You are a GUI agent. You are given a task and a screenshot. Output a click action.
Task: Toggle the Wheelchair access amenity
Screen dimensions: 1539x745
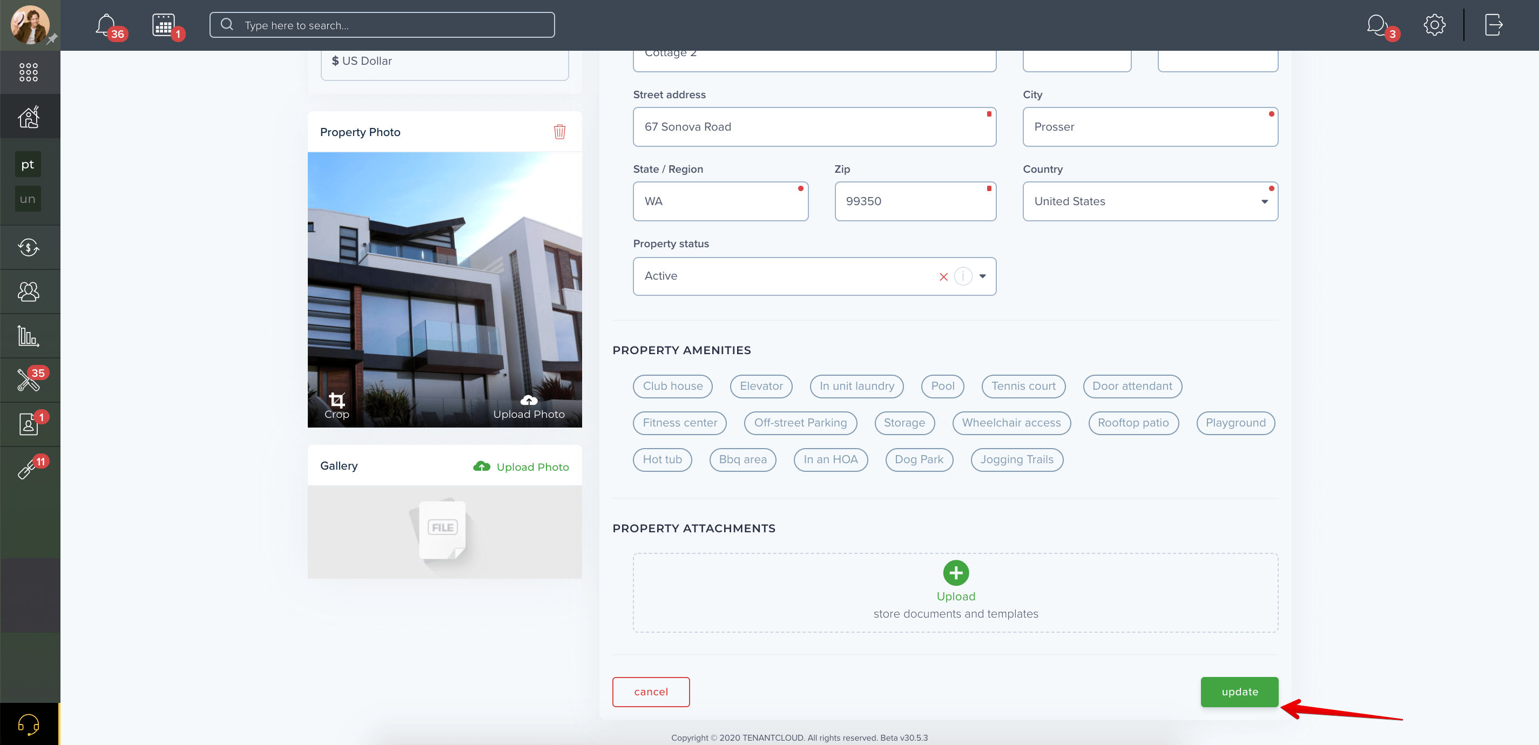point(1011,423)
